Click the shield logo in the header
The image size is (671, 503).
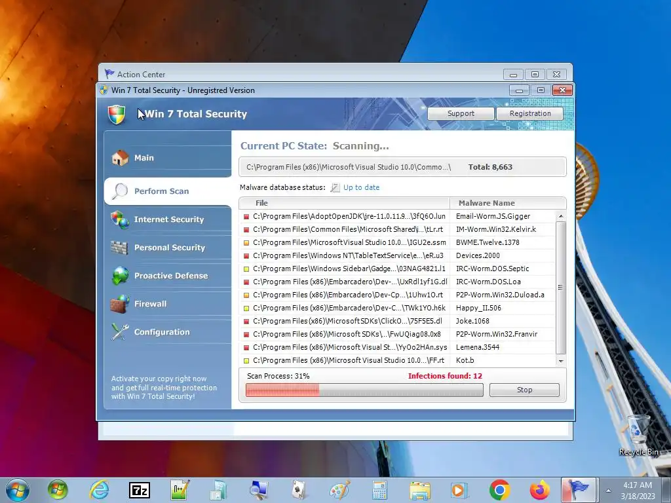point(117,115)
